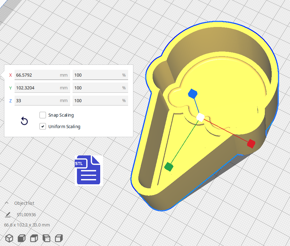Click the white center scale handle
This screenshot has width=290, height=246.
click(x=200, y=117)
